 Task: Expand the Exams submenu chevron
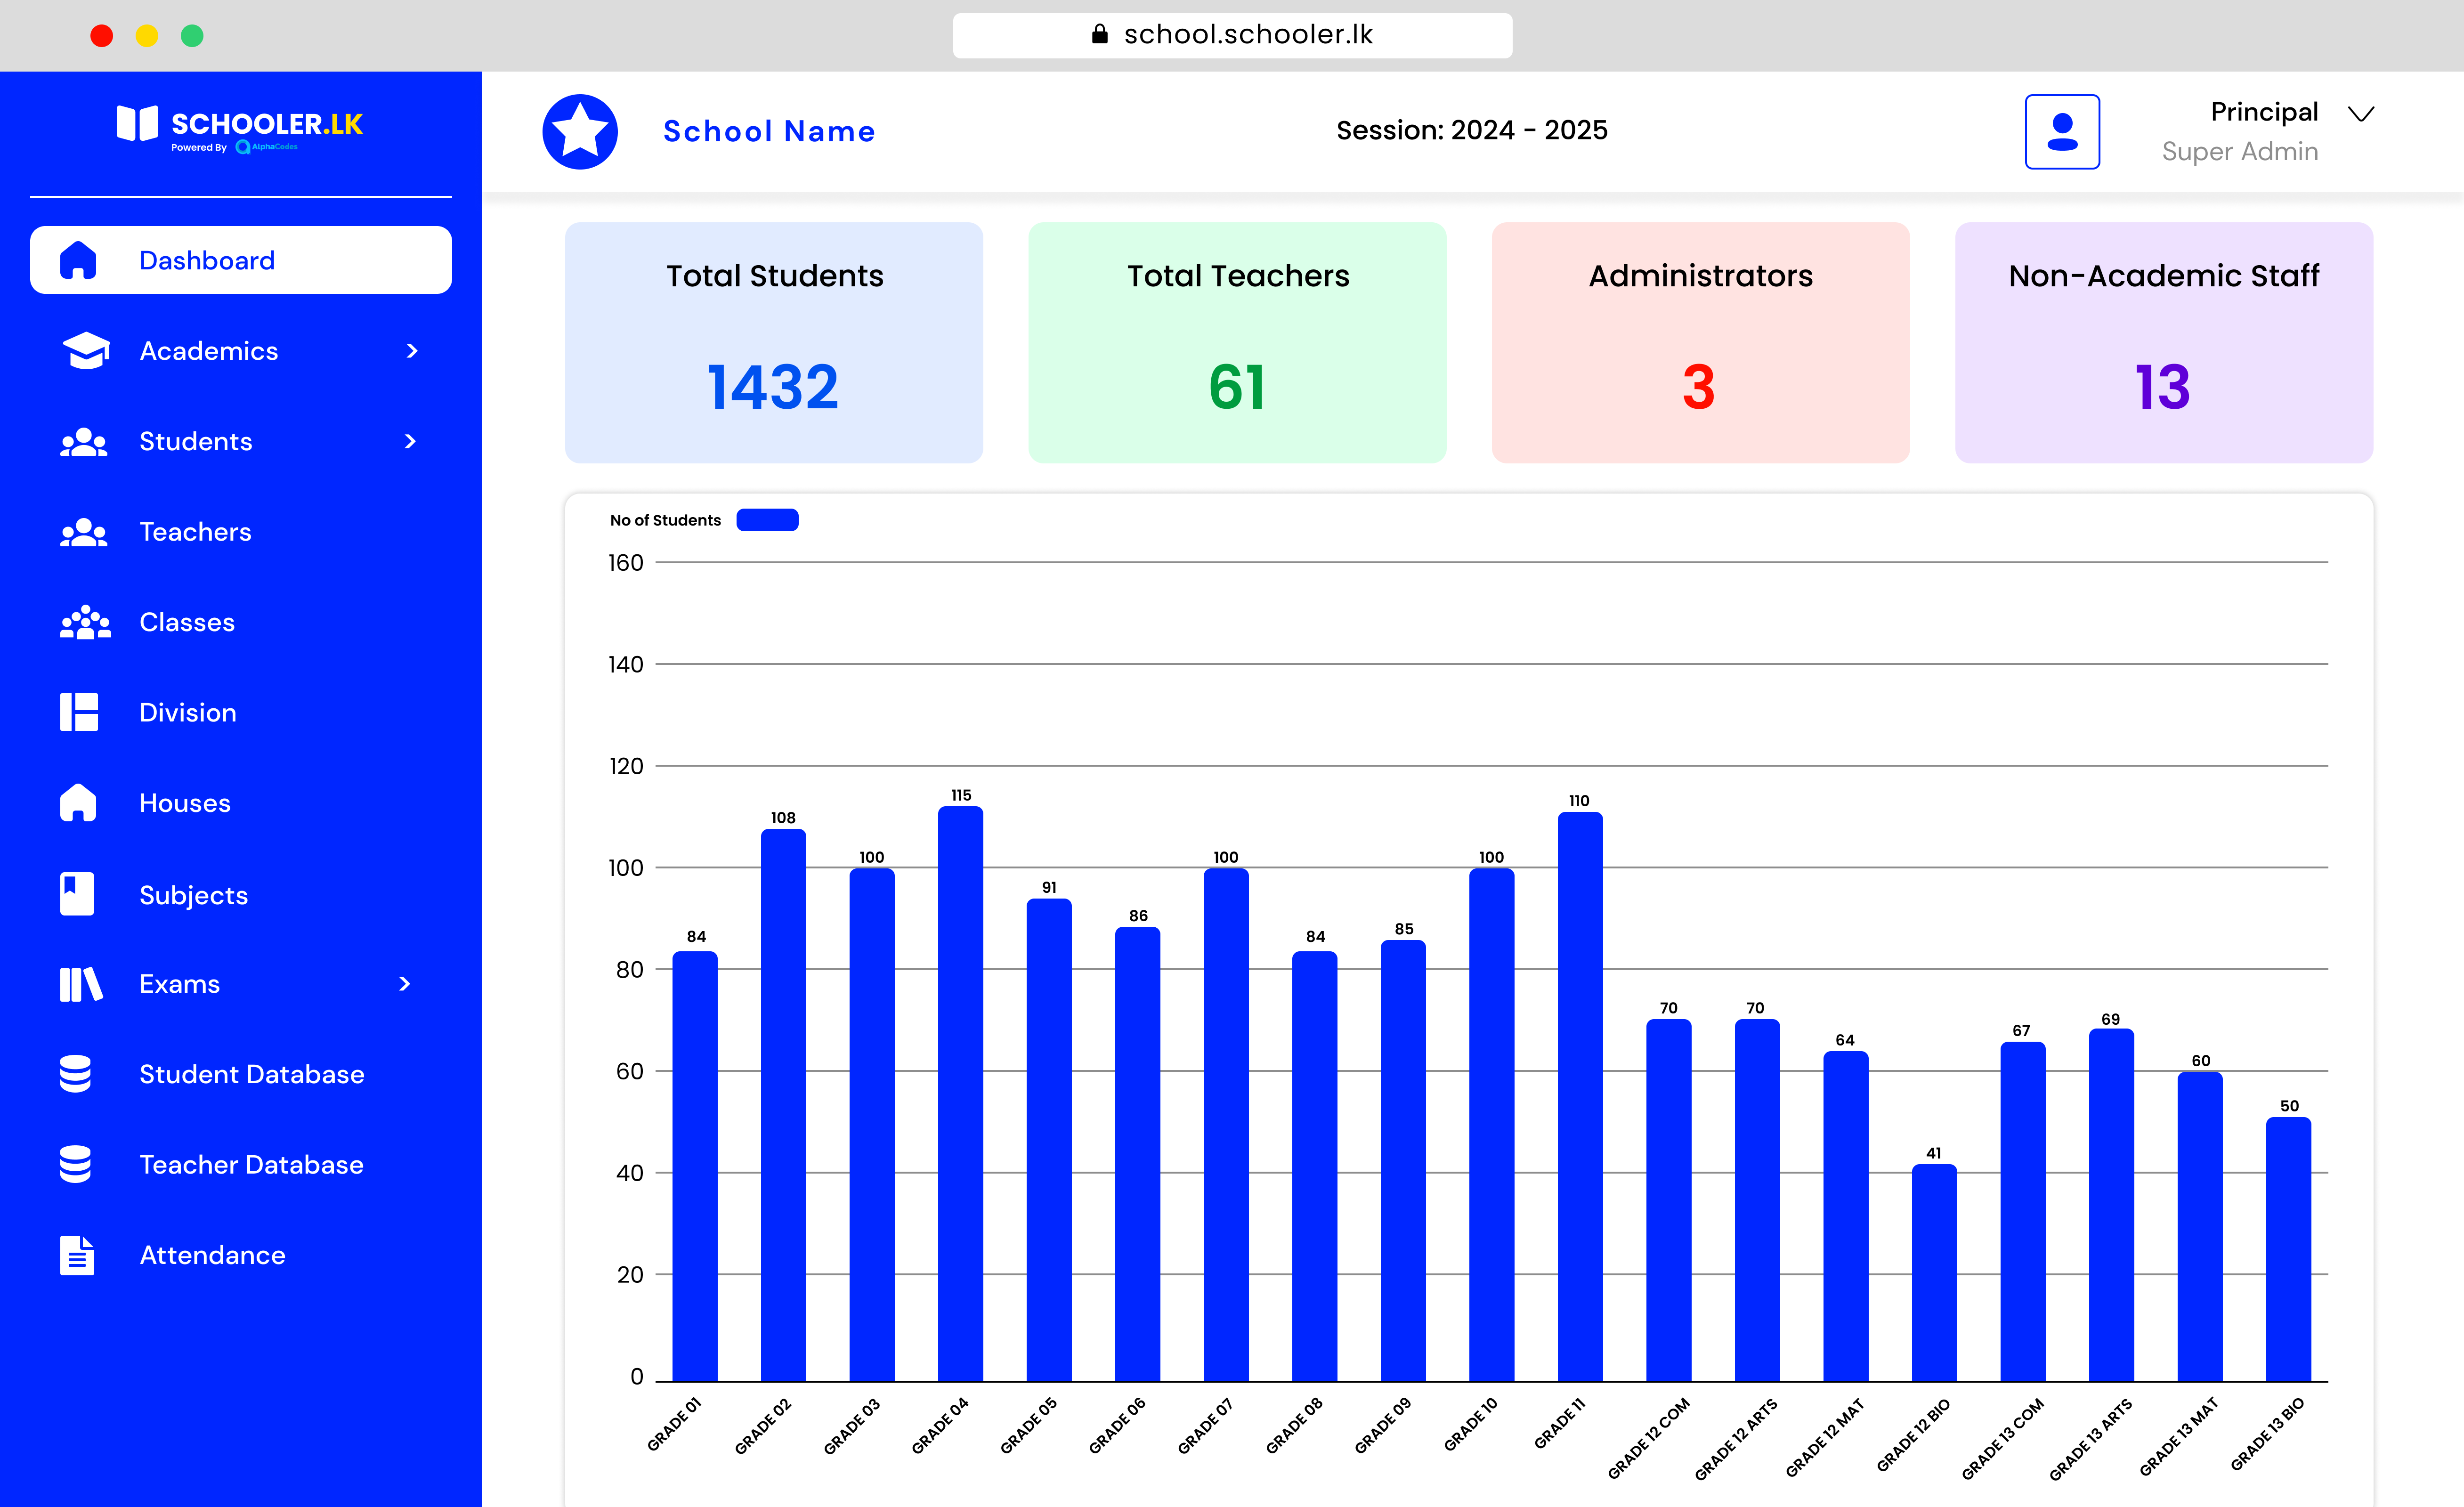click(x=405, y=984)
